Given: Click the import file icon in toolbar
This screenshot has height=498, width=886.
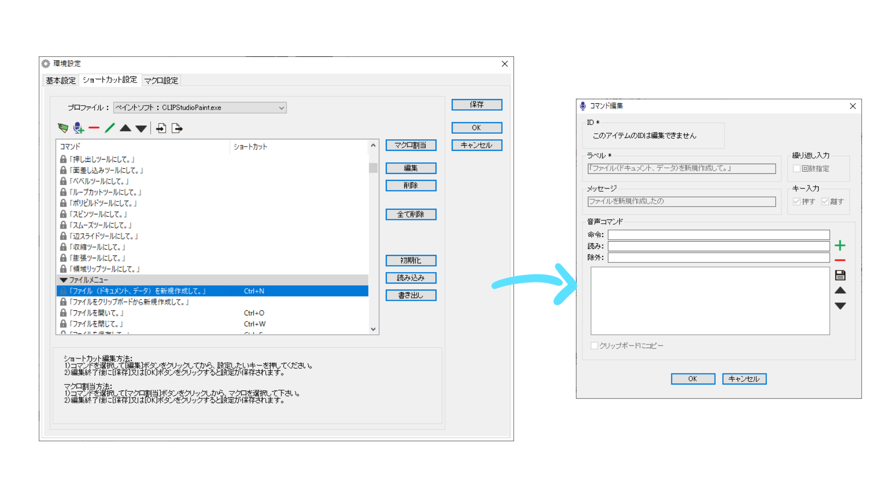Looking at the screenshot, I should [x=161, y=128].
